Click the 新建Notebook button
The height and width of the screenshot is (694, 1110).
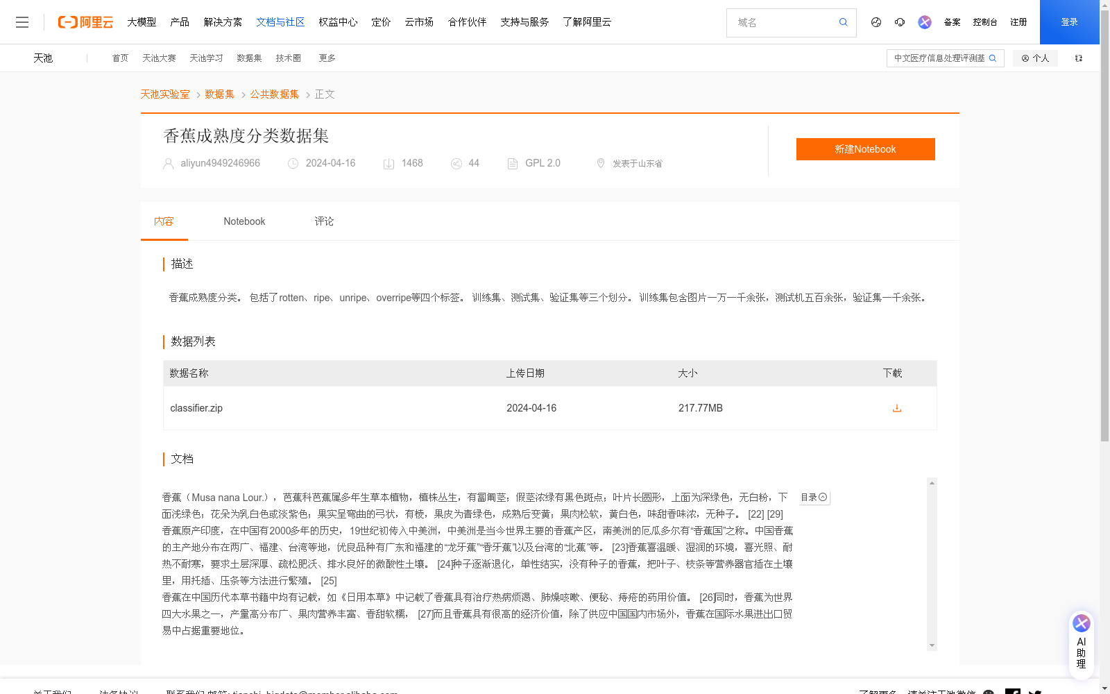pos(865,149)
